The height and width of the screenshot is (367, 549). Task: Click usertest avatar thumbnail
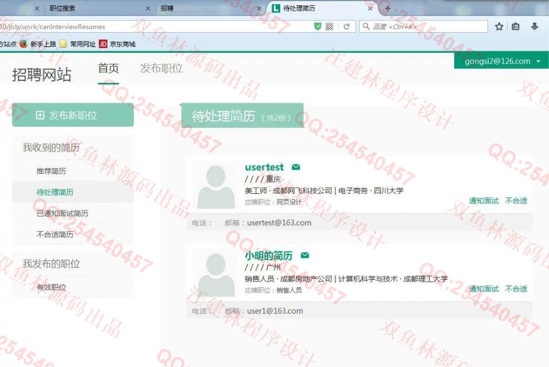click(x=216, y=186)
